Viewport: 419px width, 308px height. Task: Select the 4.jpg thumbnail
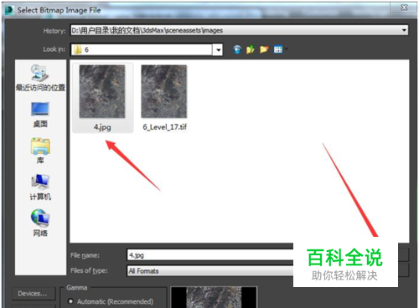click(102, 91)
